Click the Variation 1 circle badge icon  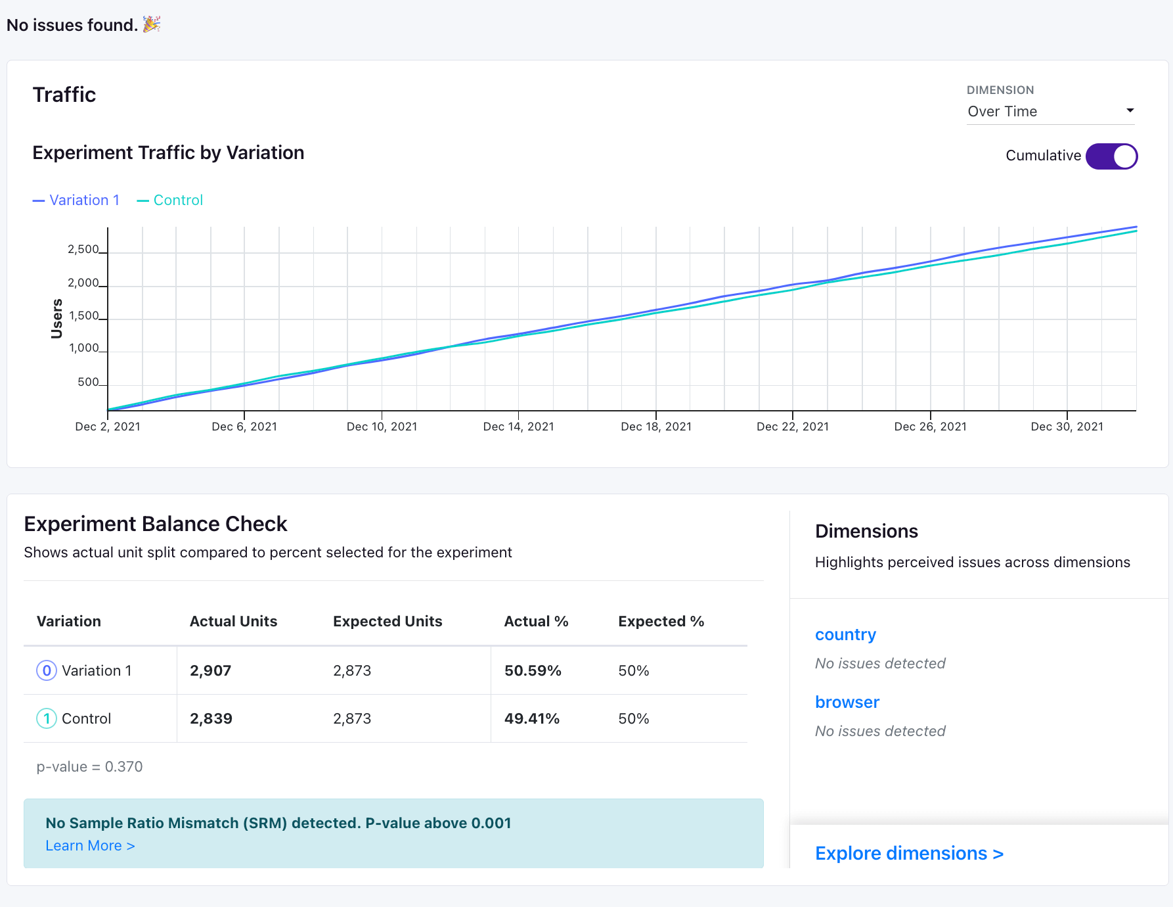[46, 670]
